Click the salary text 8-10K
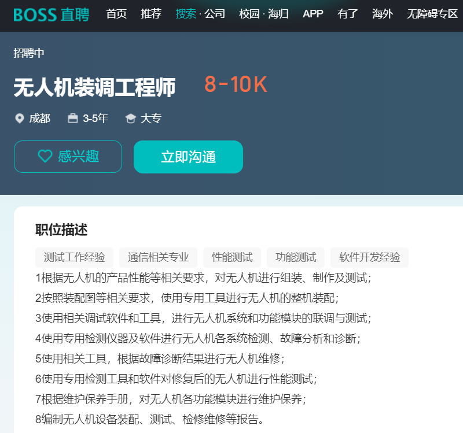 coord(236,84)
